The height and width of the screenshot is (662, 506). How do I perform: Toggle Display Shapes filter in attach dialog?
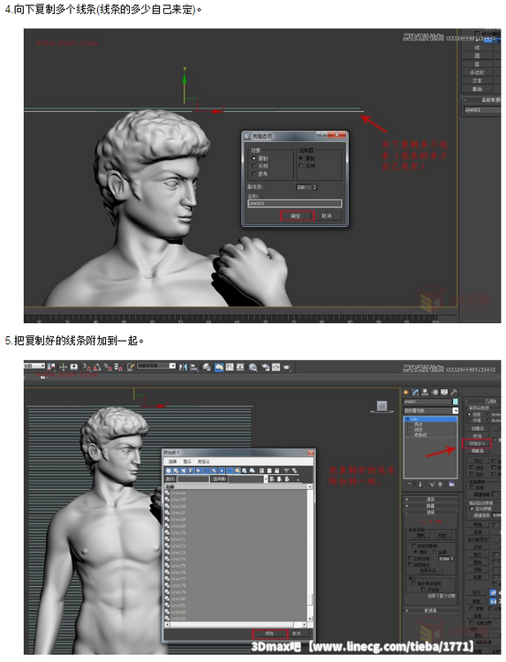point(176,470)
